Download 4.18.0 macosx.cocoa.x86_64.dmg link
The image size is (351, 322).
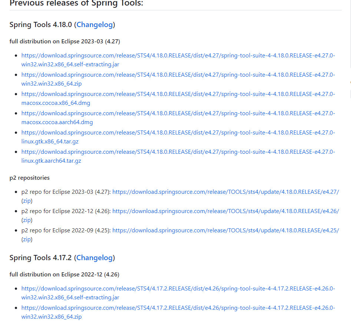[178, 99]
